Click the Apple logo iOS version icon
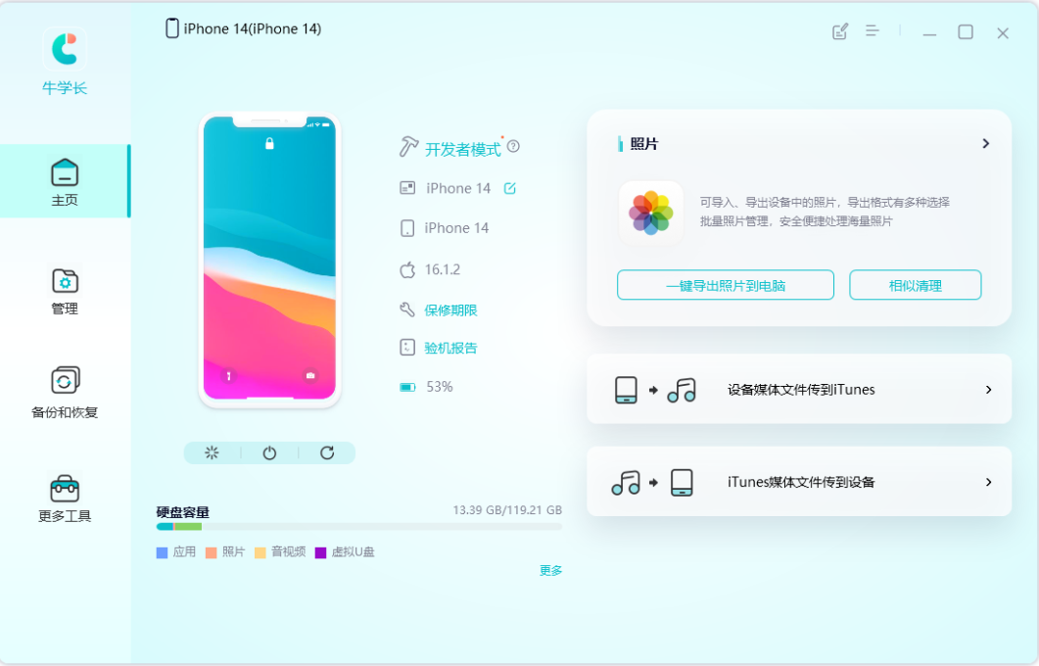 pyautogui.click(x=407, y=269)
